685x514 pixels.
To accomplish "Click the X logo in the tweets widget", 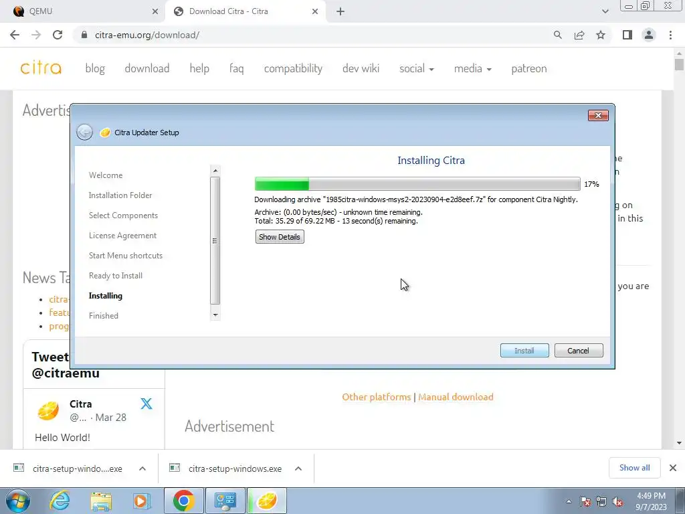I will [146, 404].
